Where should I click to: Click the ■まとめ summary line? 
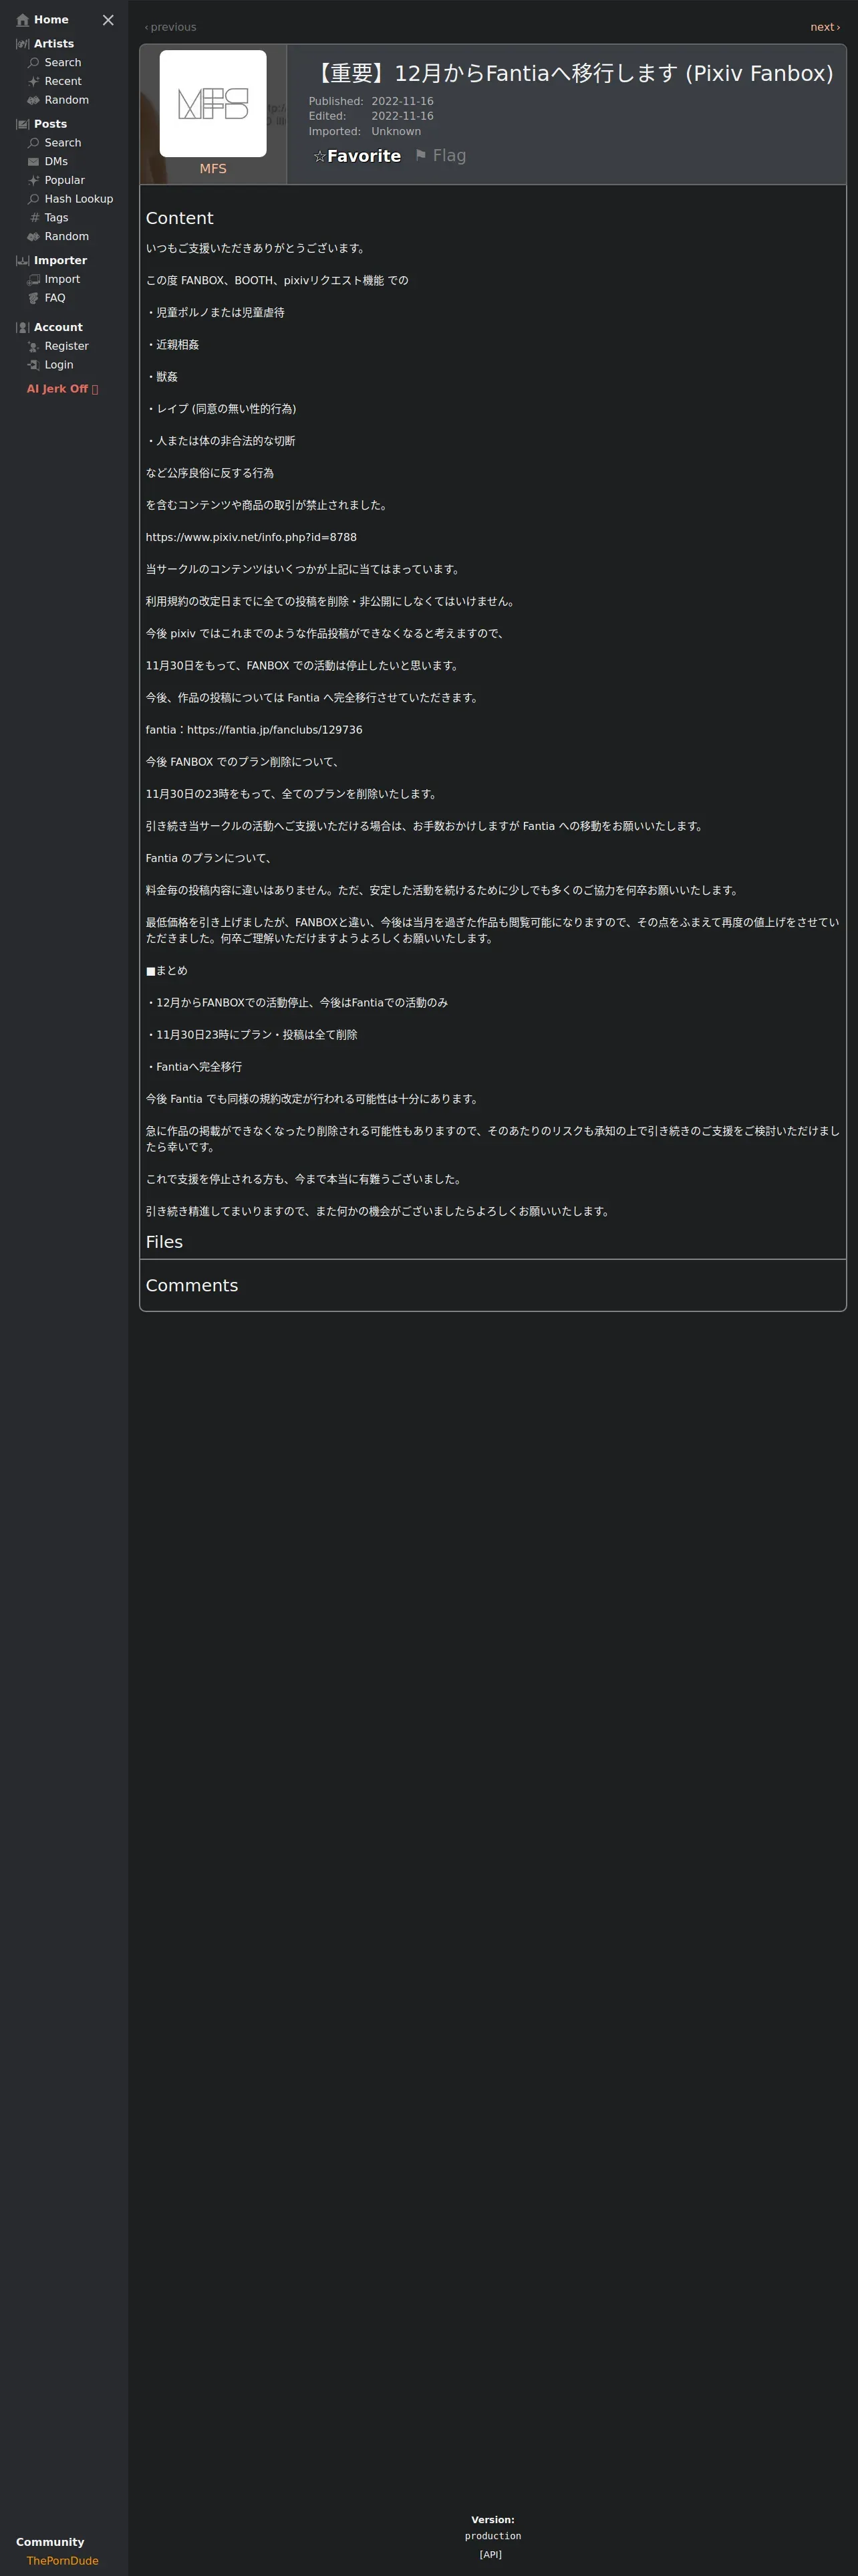(x=167, y=971)
